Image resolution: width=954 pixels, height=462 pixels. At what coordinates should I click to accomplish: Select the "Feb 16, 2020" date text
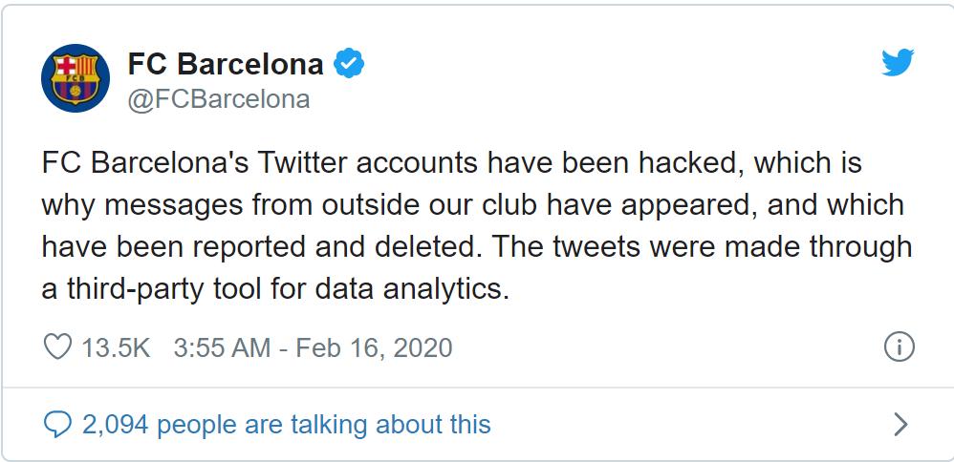[x=374, y=347]
